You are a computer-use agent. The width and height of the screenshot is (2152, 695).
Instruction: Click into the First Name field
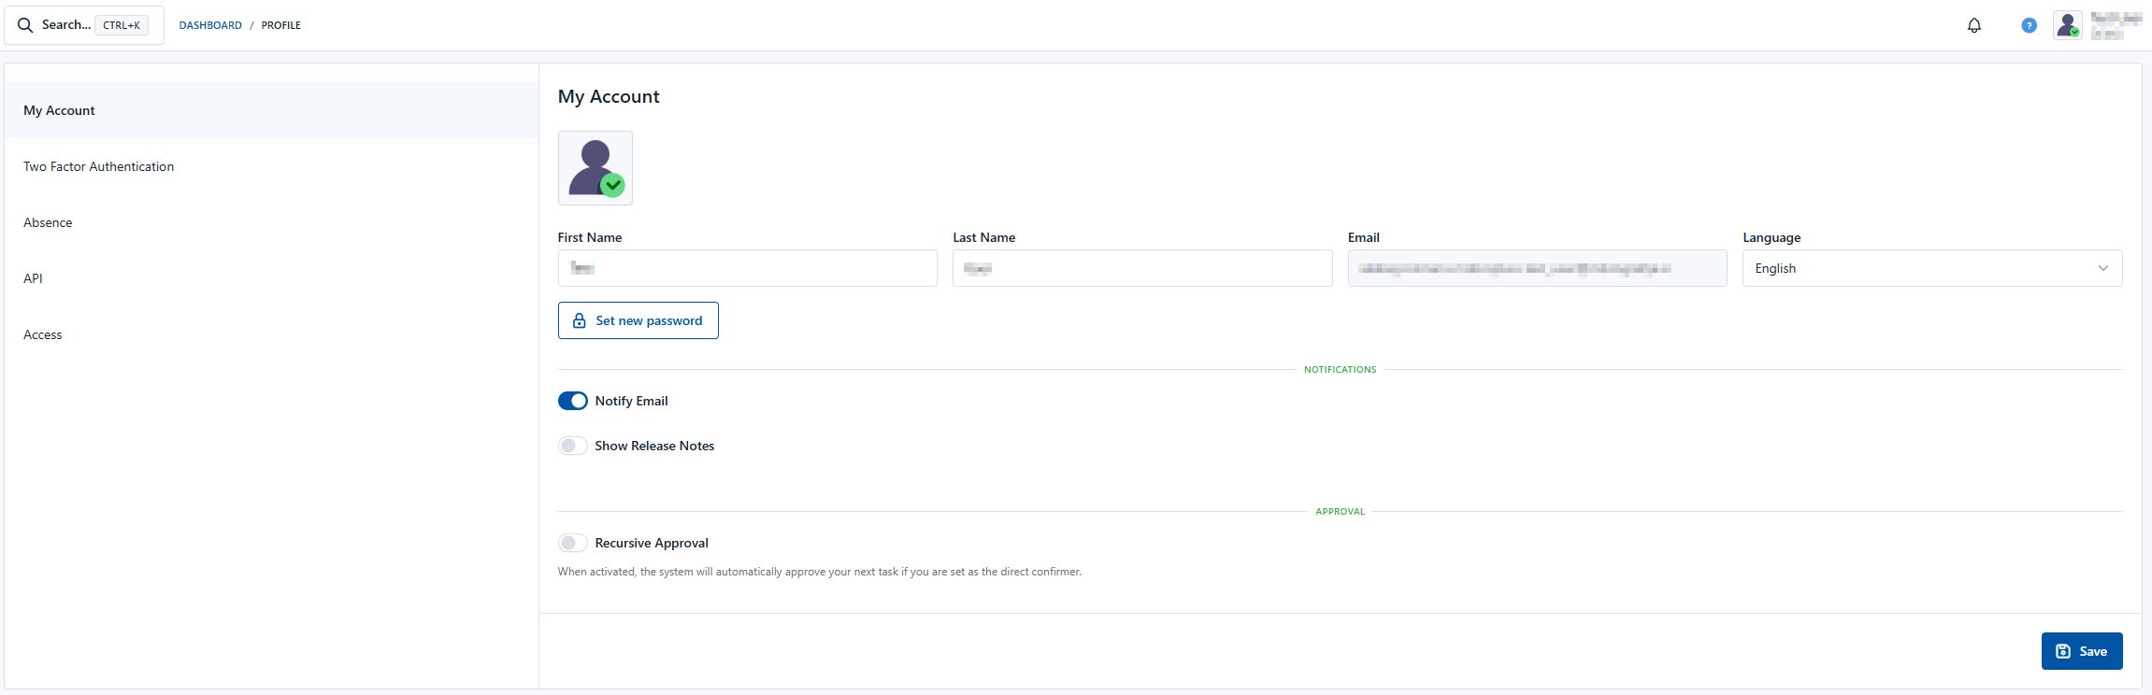pyautogui.click(x=747, y=268)
